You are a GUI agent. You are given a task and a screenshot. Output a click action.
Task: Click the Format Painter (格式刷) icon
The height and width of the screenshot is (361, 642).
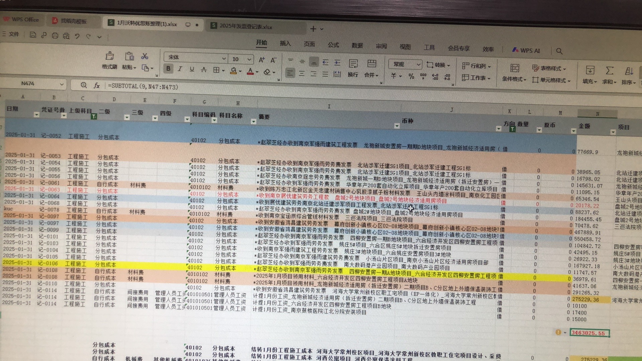pos(110,56)
